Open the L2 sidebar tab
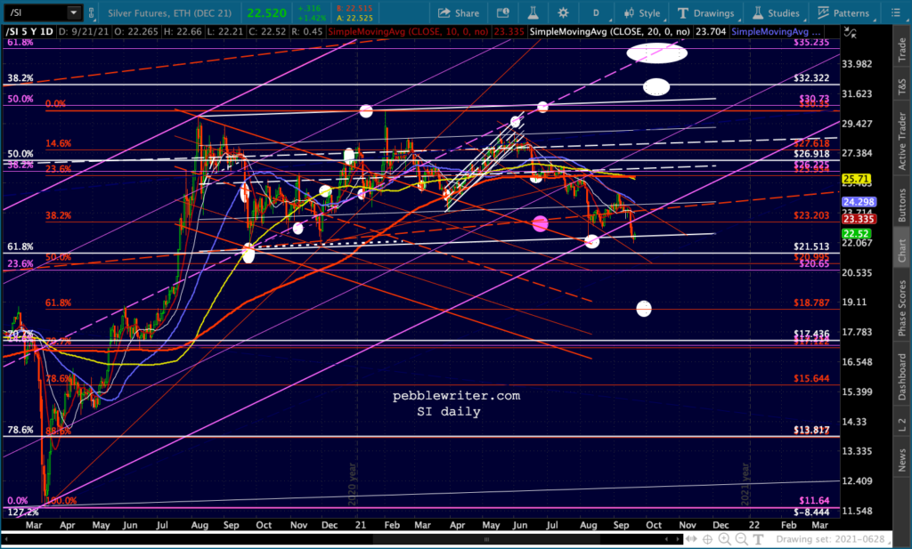 click(x=901, y=424)
